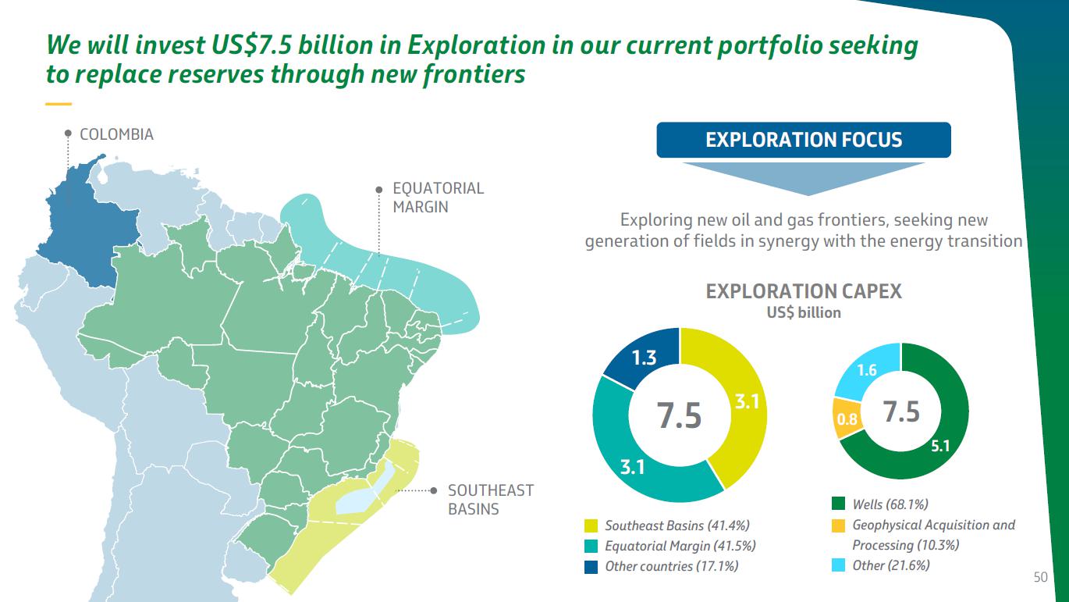Click the "EXPLORATION FOCUS" blue banner

click(804, 141)
